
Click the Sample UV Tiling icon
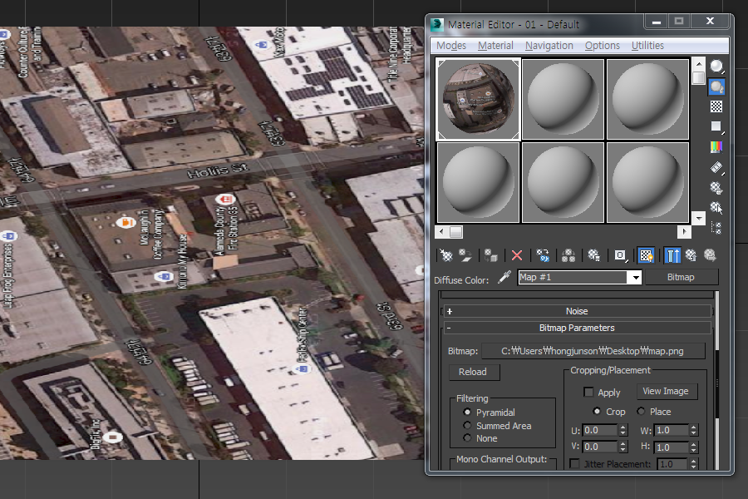[716, 126]
